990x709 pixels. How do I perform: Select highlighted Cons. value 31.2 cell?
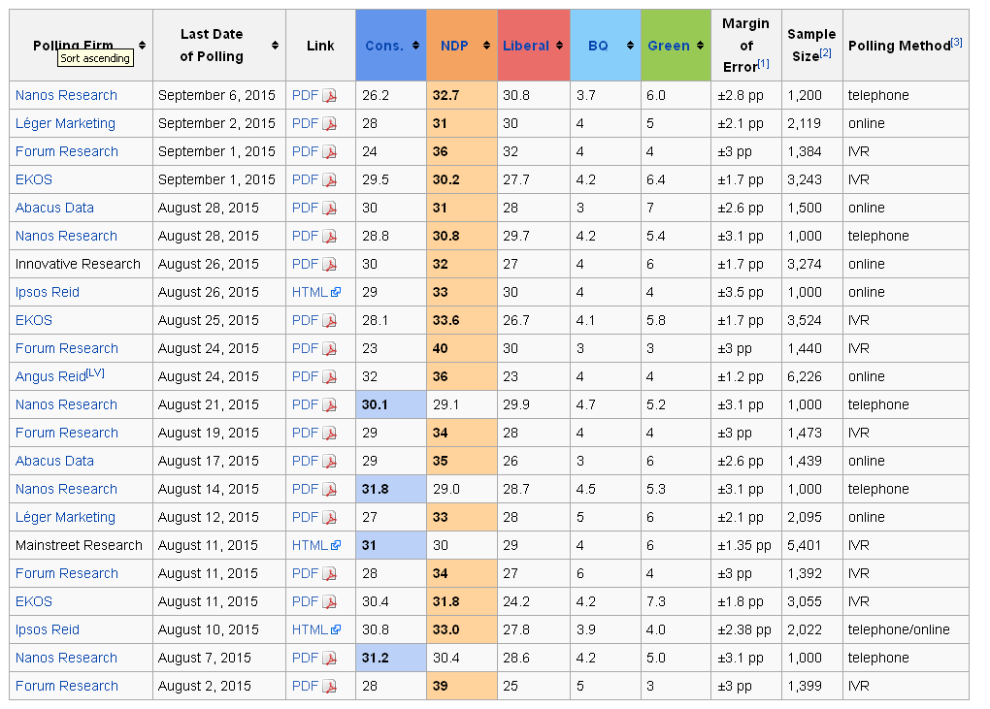coord(391,658)
